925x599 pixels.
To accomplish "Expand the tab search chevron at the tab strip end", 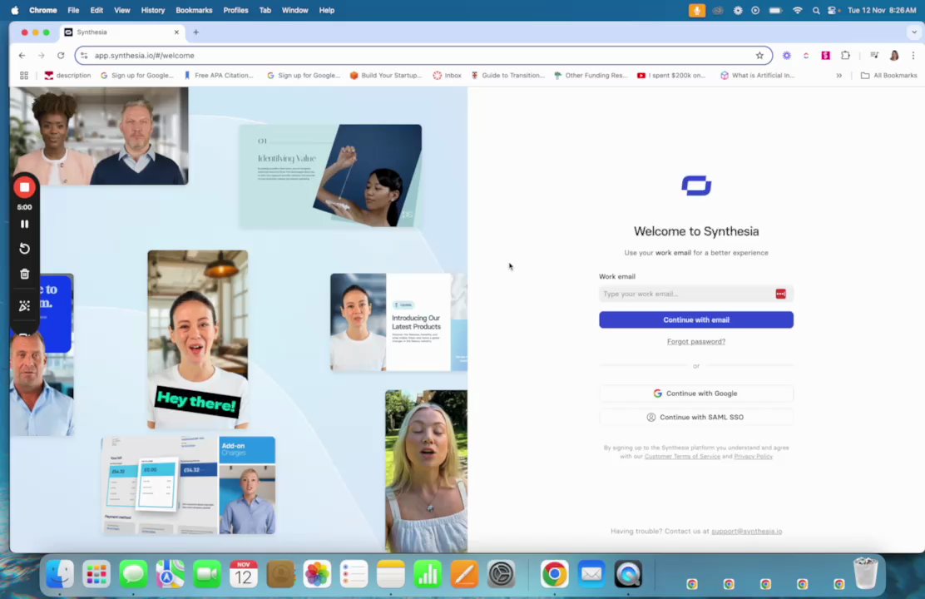I will [x=914, y=32].
